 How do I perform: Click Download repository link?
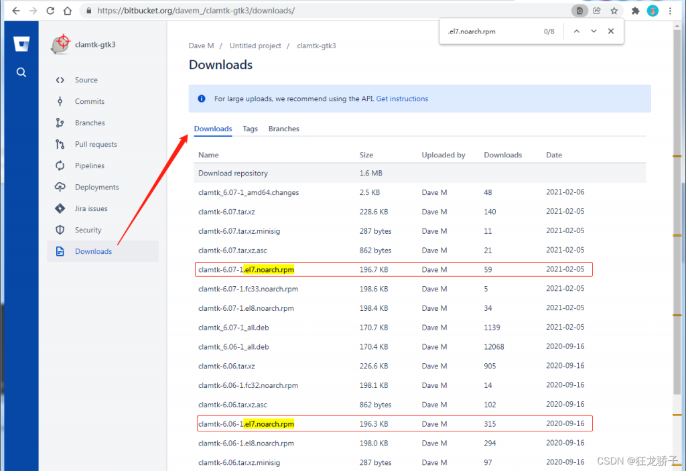coord(232,174)
